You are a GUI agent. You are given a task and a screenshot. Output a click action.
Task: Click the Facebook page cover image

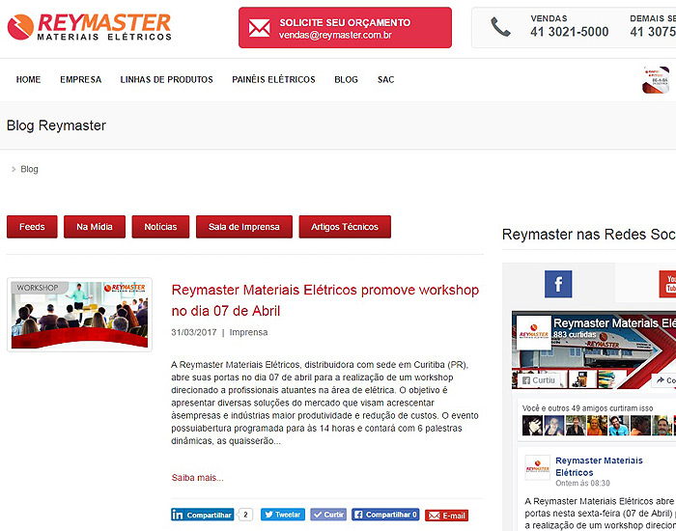click(x=594, y=349)
